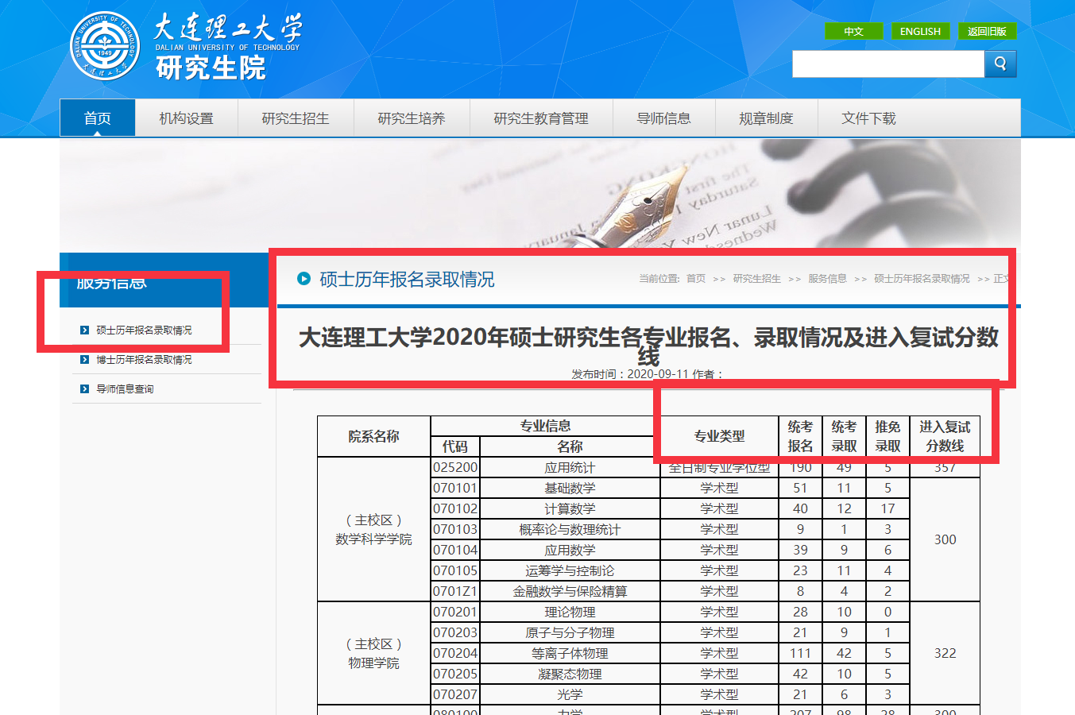Click breadcrumb link 硕士历年报名录取情况

point(922,279)
